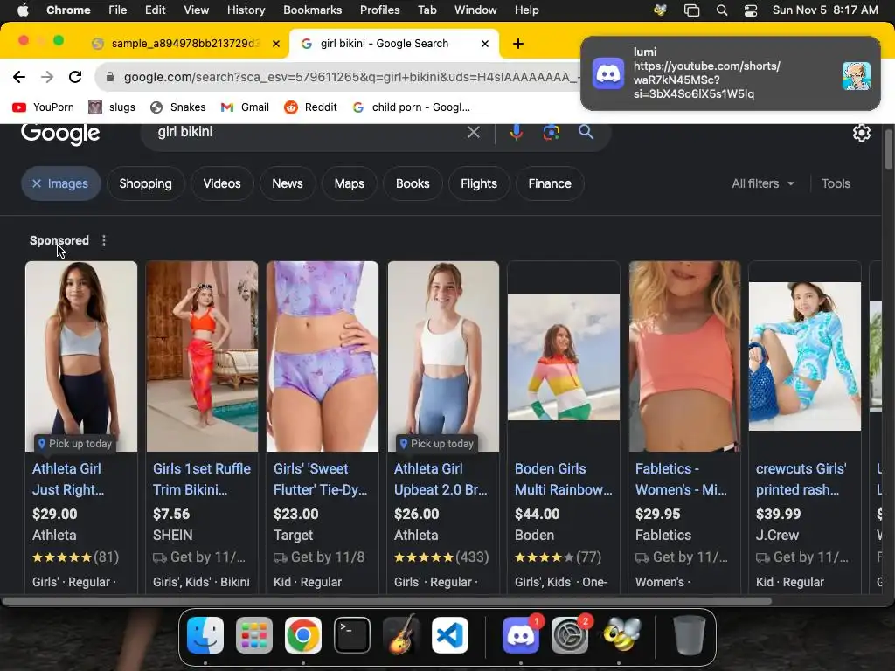Open the Help menu
Viewport: 895px width, 671px height.
526,10
